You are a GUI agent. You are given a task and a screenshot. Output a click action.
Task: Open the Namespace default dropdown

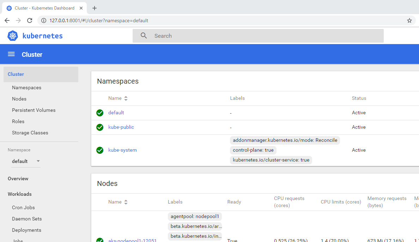coord(26,161)
